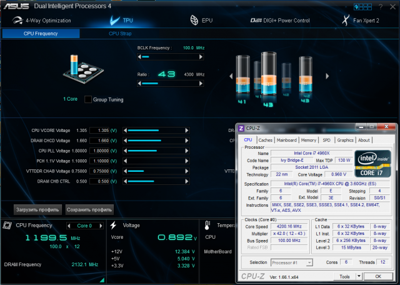Open the Tools dropdown arrow in CPU-Z
400x285 pixels.
click(x=359, y=276)
